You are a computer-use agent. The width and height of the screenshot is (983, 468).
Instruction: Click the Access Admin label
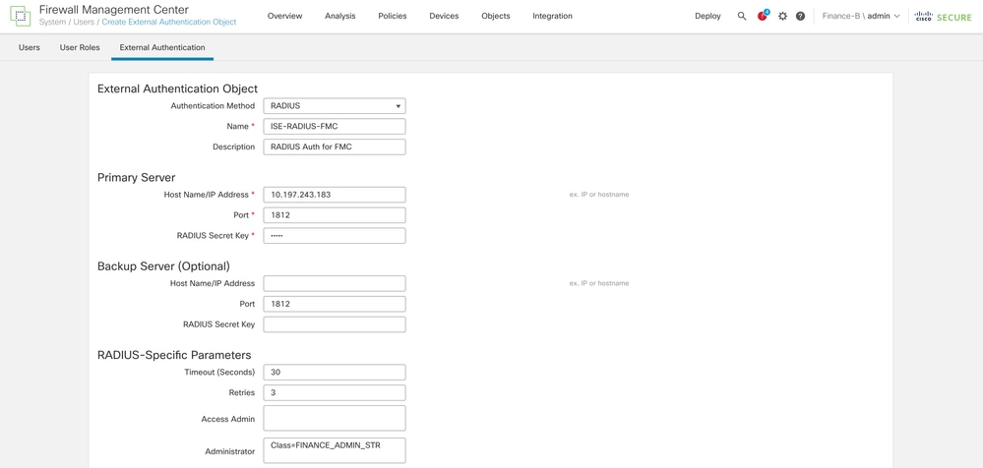[227, 419]
